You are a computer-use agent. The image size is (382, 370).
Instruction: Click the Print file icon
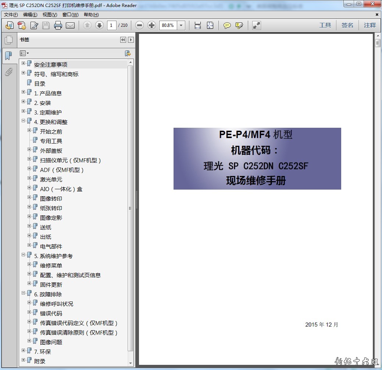[x=58, y=25]
